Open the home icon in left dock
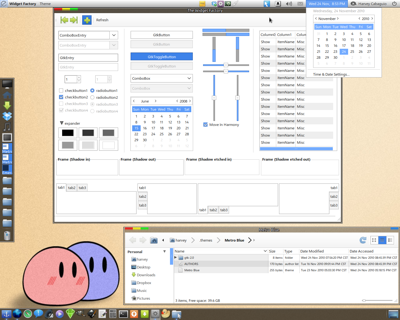 pos(7,95)
